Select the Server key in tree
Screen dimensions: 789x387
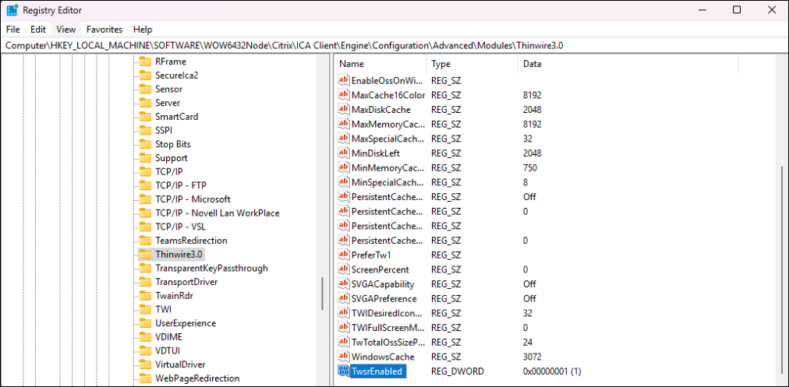[168, 103]
